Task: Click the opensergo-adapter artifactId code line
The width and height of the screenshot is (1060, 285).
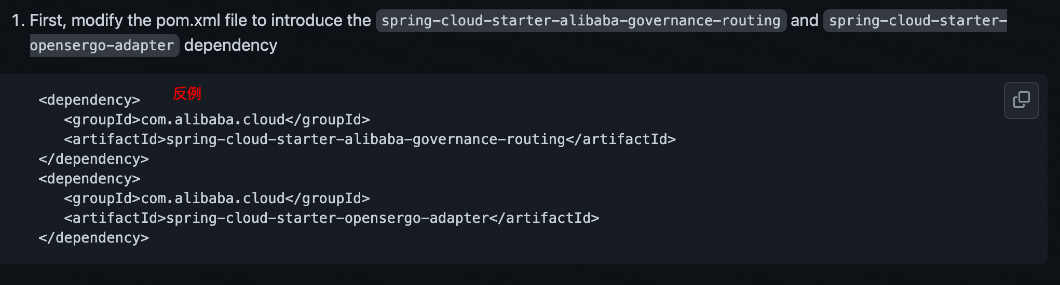Action: pos(332,218)
